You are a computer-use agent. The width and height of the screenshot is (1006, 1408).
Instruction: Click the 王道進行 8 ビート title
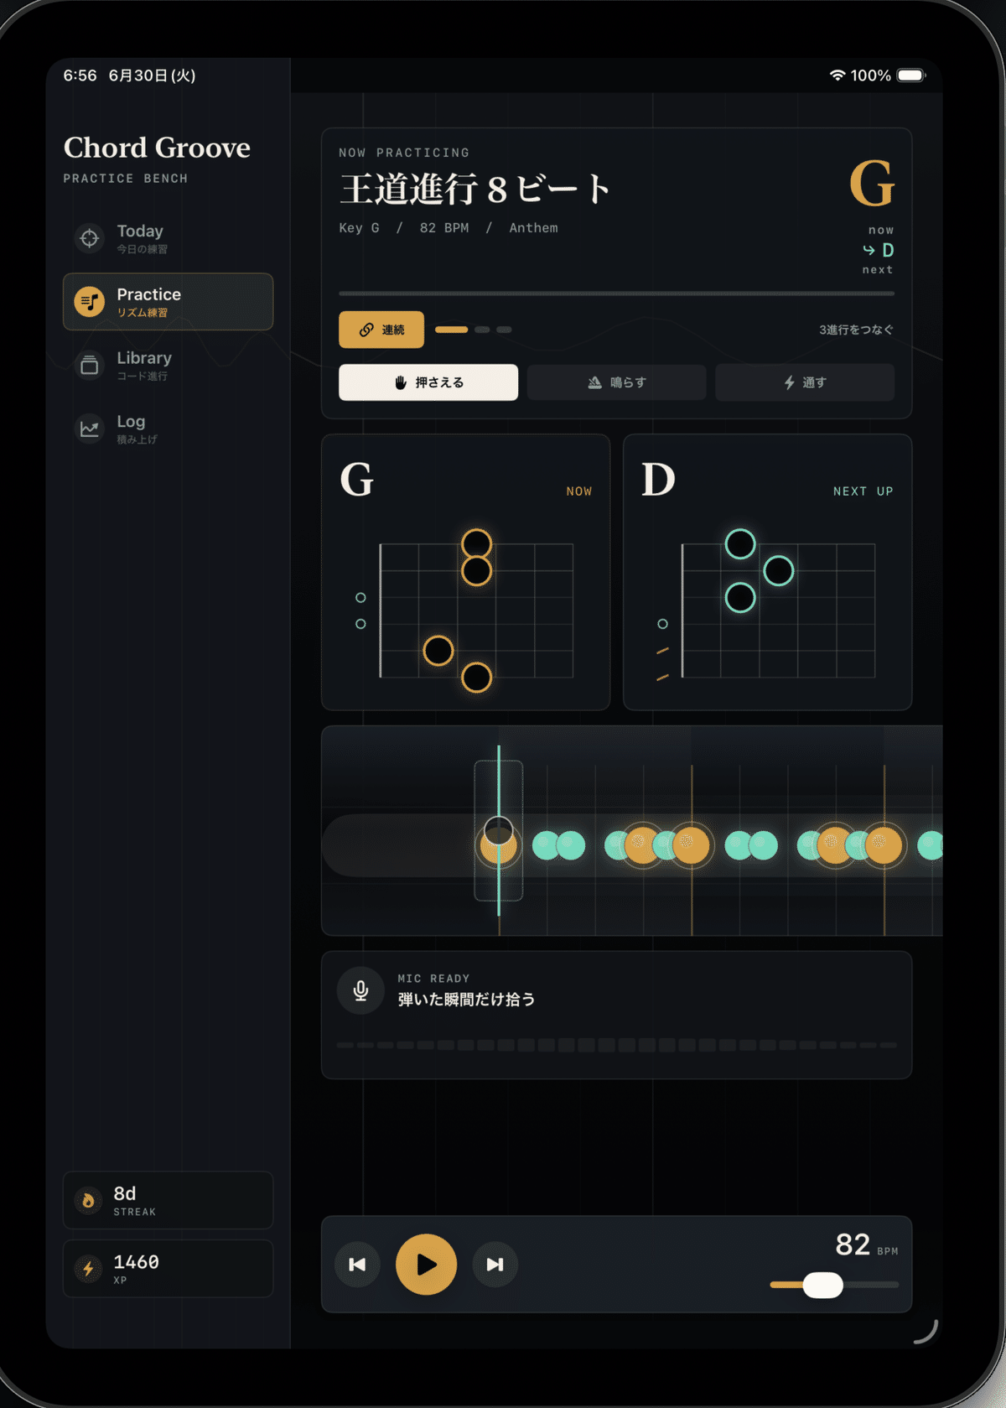[x=475, y=189]
